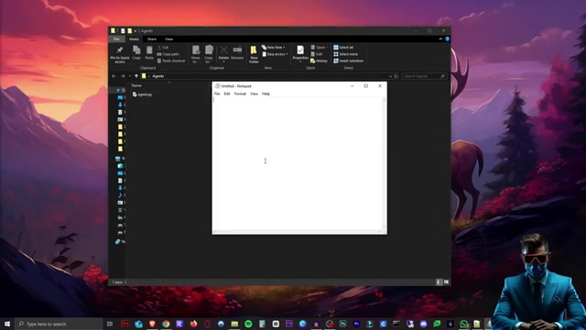This screenshot has width=586, height=330.
Task: Click Cut in the Clipboard group
Action: click(163, 47)
